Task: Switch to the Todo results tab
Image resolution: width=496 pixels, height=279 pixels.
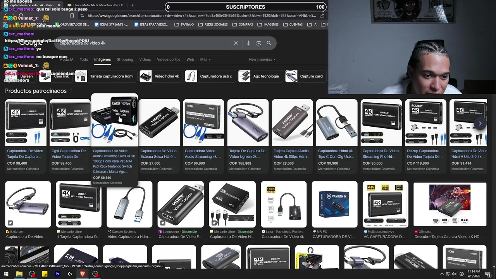Action: 84,60
